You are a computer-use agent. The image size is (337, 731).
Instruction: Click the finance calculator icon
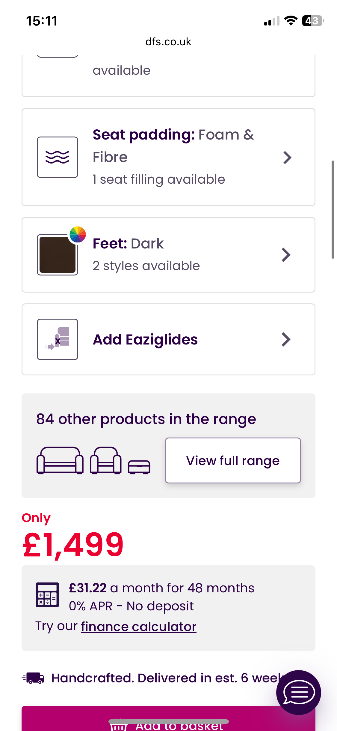[x=47, y=594]
